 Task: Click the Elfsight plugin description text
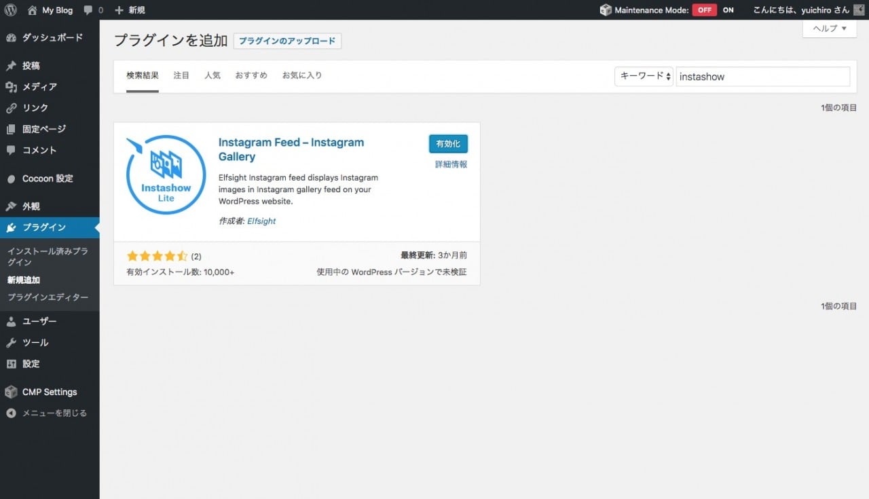coord(298,189)
